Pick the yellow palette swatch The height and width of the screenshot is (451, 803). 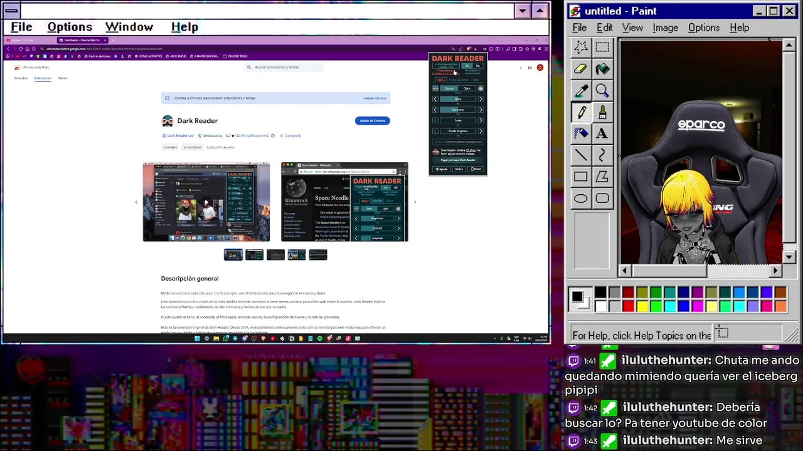point(642,306)
